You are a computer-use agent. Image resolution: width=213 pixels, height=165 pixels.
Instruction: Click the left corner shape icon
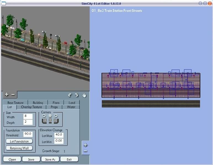point(44,121)
